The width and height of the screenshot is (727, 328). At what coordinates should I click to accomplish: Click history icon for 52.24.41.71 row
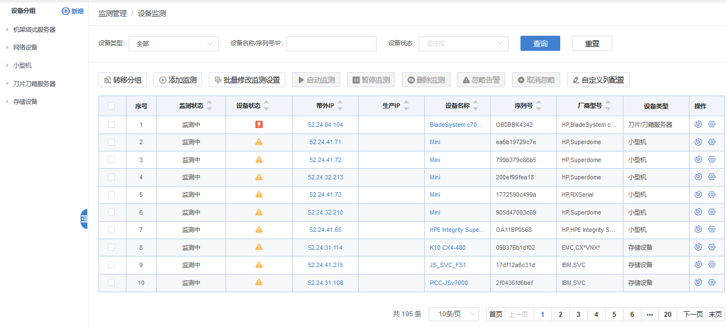(x=698, y=142)
